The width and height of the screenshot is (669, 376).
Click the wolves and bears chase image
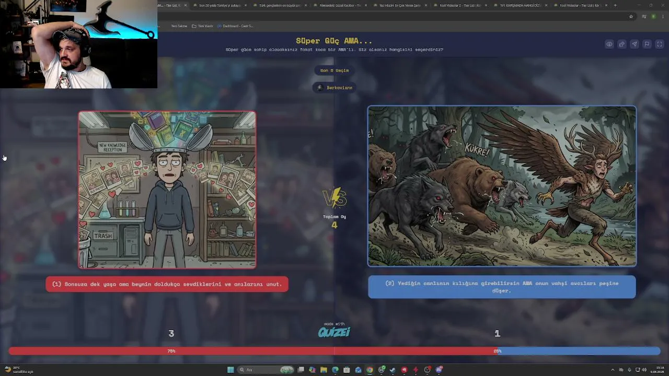502,186
